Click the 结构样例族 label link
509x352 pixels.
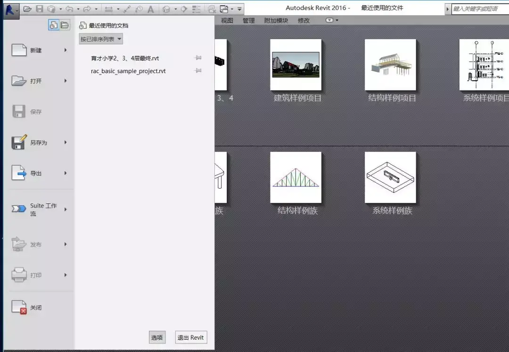297,210
